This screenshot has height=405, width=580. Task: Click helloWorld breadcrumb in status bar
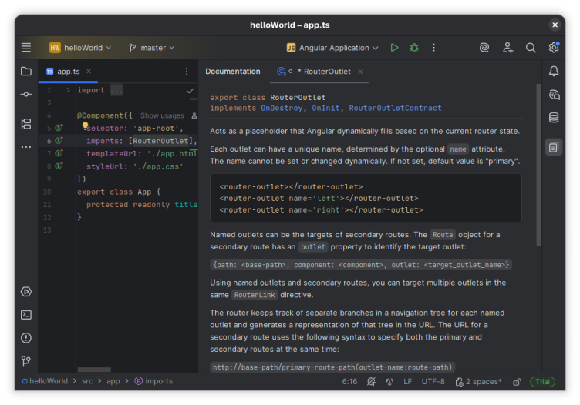pyautogui.click(x=45, y=381)
